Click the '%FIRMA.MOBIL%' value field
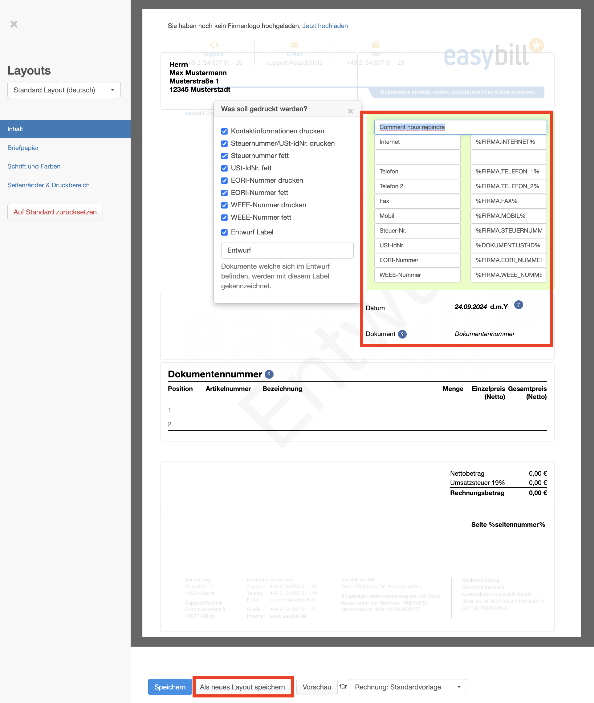The image size is (594, 703). pos(508,216)
